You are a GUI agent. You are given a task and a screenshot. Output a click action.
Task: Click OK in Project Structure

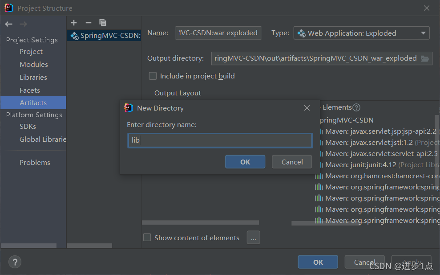(318, 262)
